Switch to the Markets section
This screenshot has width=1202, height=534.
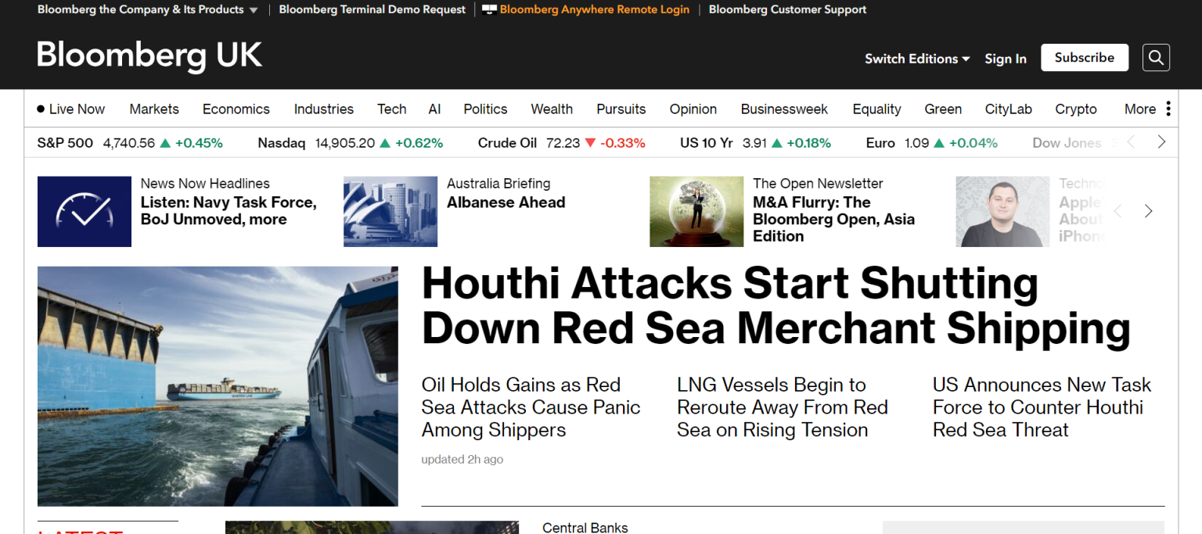click(153, 109)
